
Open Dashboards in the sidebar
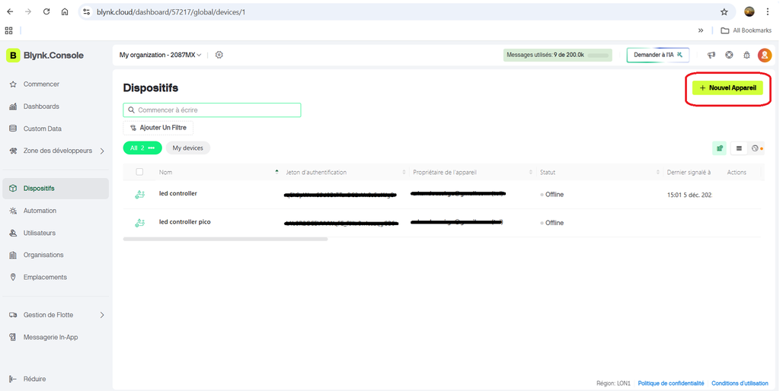pyautogui.click(x=41, y=106)
